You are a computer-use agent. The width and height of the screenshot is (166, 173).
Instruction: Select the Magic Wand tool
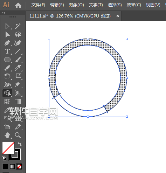tap(18, 26)
